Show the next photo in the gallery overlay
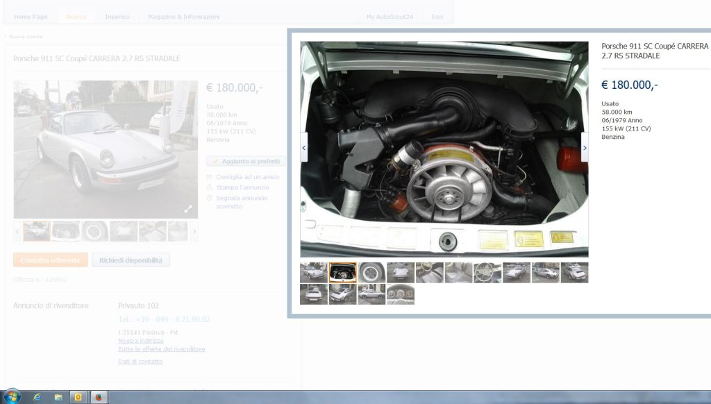 [x=585, y=147]
